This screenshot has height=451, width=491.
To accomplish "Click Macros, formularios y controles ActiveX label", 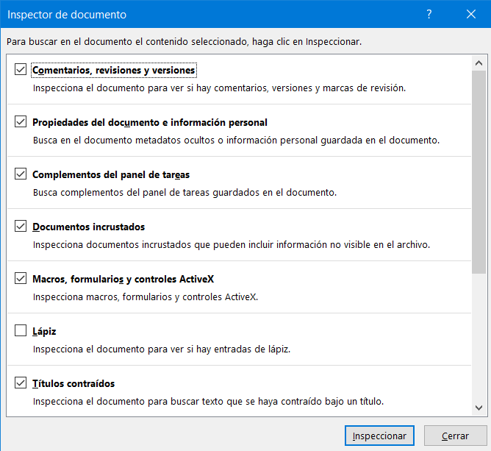I will click(x=123, y=280).
